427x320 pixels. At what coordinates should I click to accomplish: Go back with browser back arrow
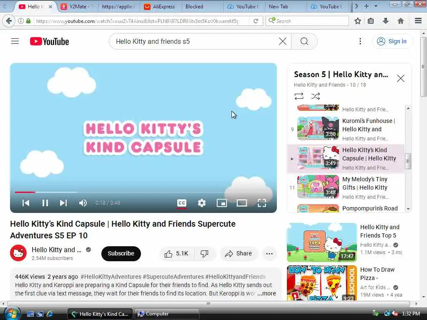(9, 21)
